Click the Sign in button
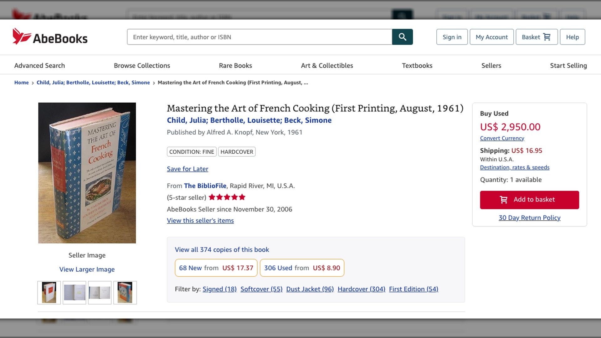601x338 pixels. coord(452,37)
